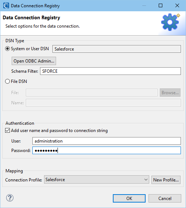Uncheck Add user name and password option
Viewport: 186px width, 208px height.
7,131
